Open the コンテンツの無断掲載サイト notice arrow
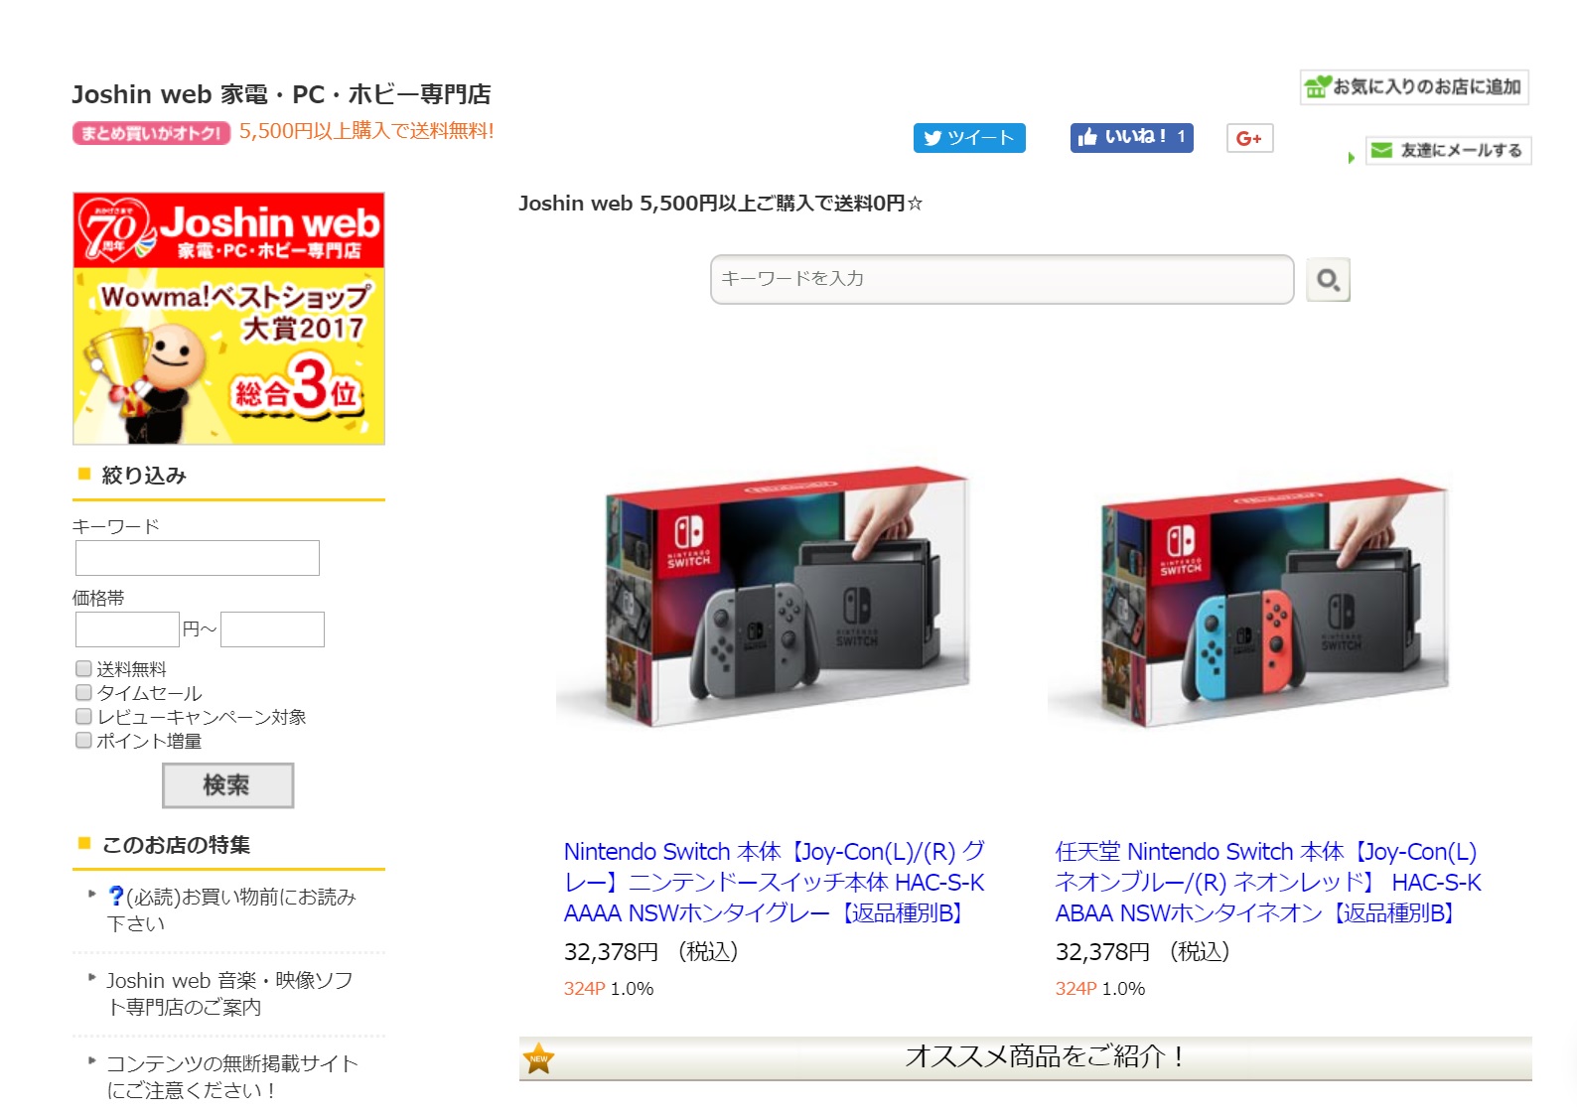Screen dimensions: 1577x1115 pos(92,1060)
